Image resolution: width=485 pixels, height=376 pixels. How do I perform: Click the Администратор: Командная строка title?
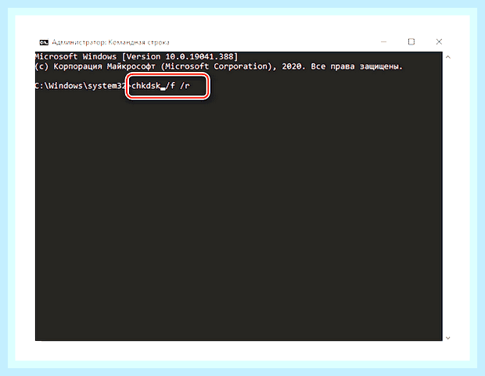click(110, 42)
